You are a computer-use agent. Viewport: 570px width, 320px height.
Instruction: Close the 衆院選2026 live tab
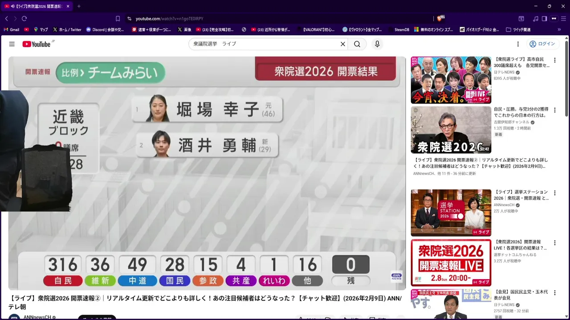(68, 6)
